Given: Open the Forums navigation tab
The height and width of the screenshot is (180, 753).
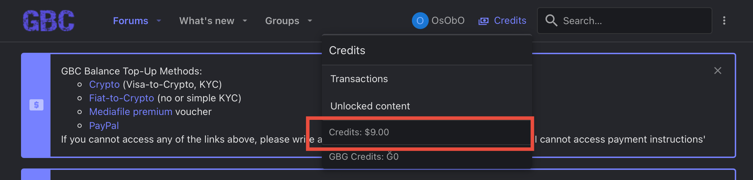Looking at the screenshot, I should click(130, 21).
